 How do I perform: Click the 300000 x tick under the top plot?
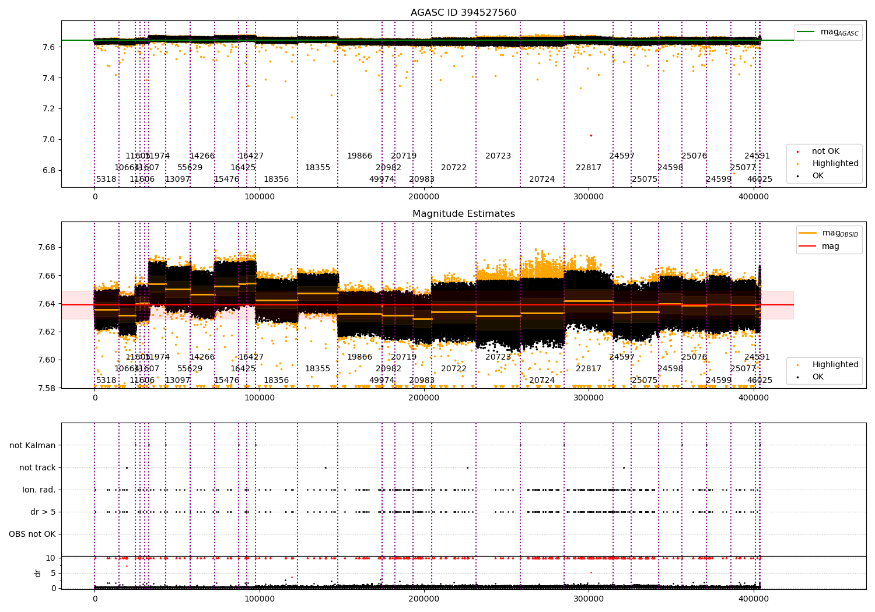pos(589,196)
